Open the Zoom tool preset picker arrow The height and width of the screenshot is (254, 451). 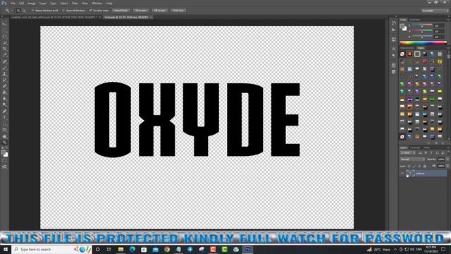[x=12, y=11]
